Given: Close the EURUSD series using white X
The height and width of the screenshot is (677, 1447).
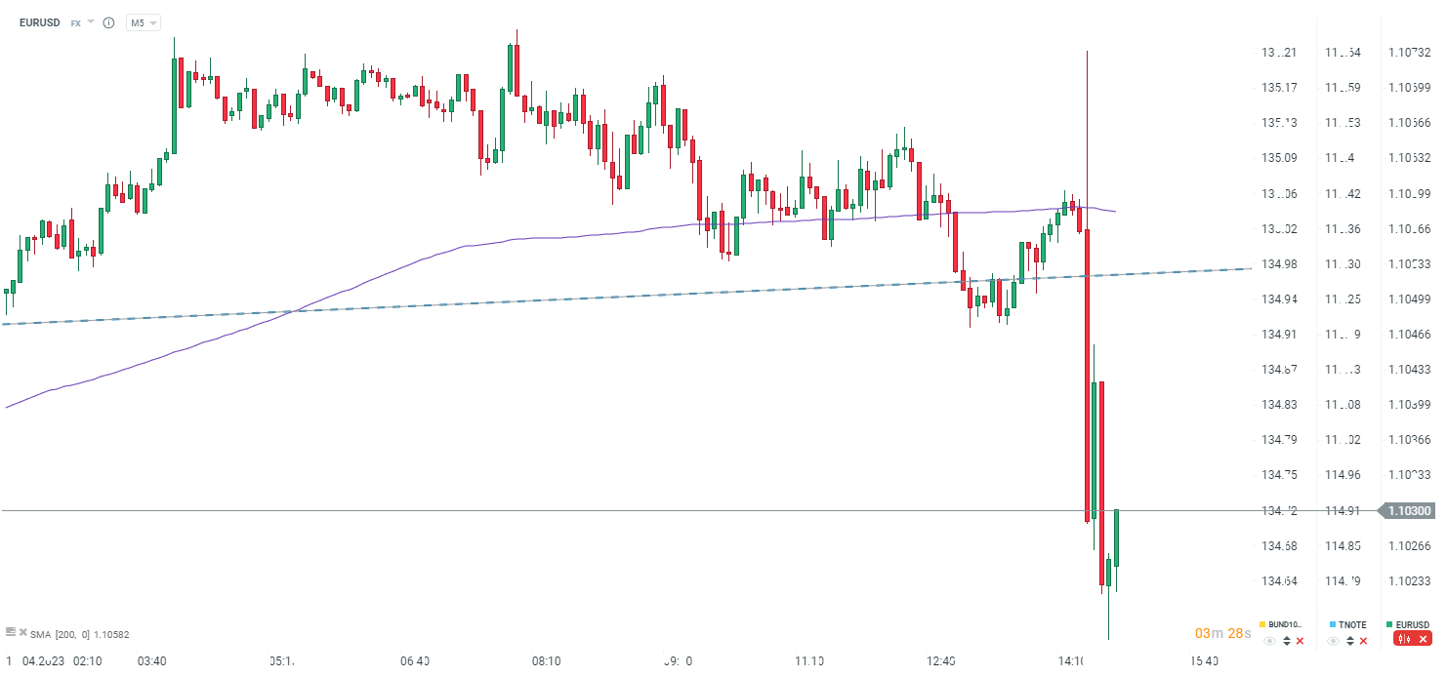Looking at the screenshot, I should click(x=1423, y=639).
